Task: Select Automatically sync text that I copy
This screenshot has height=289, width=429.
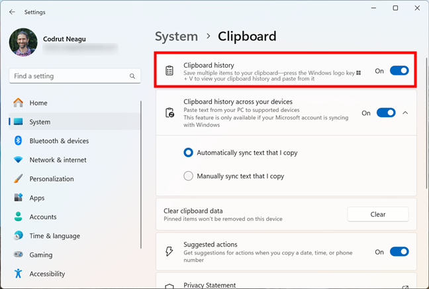Action: (188, 152)
